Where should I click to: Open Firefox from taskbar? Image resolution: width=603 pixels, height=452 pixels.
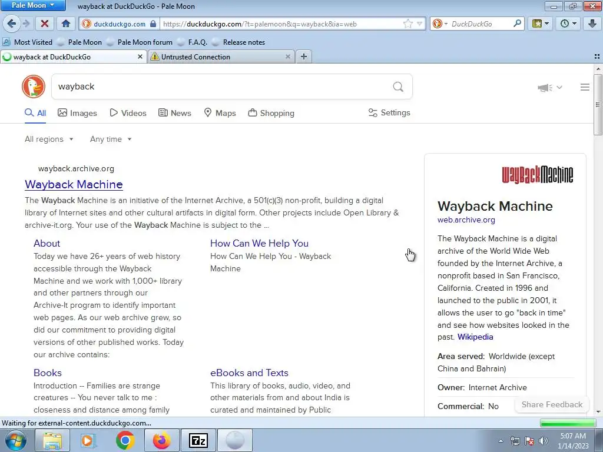[161, 440]
